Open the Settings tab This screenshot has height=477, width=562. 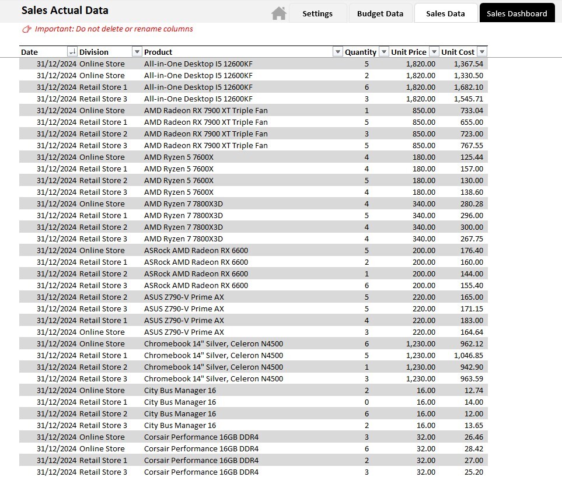[x=317, y=13]
